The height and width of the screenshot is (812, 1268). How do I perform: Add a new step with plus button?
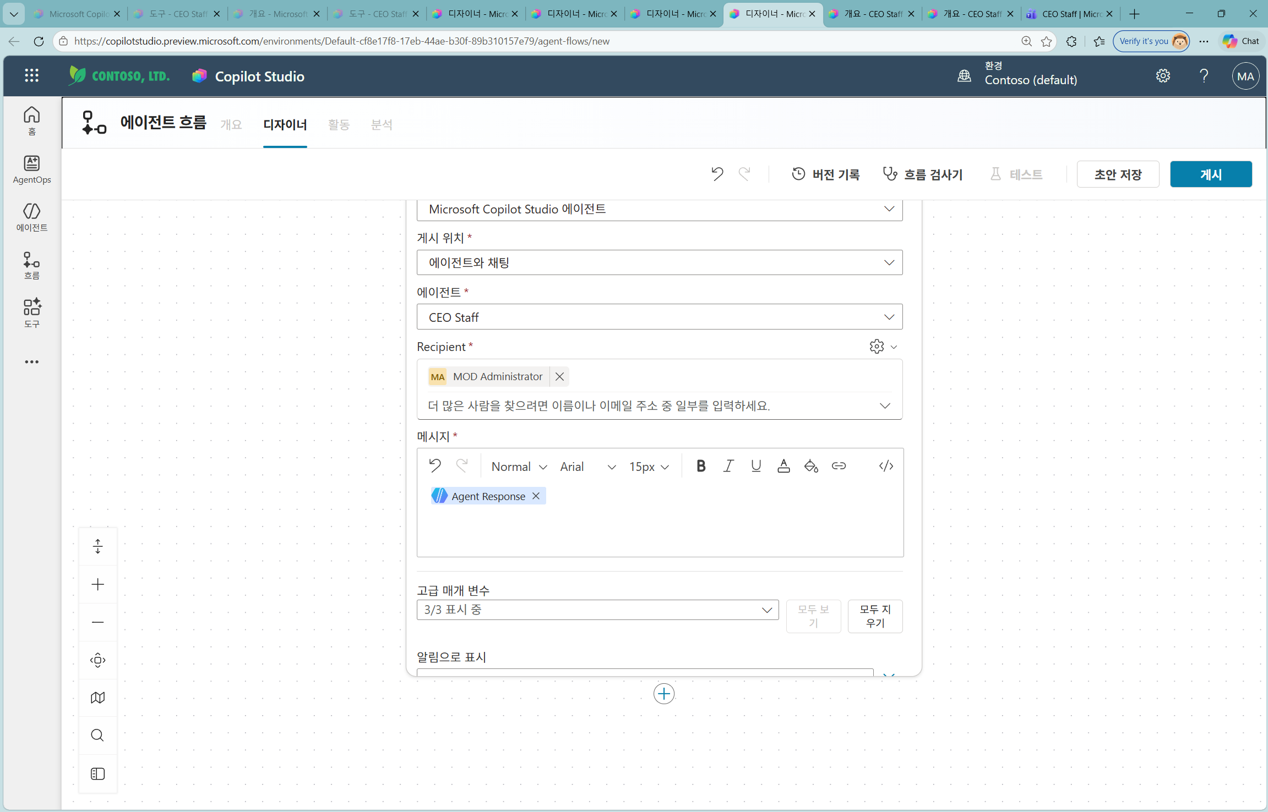coord(664,694)
